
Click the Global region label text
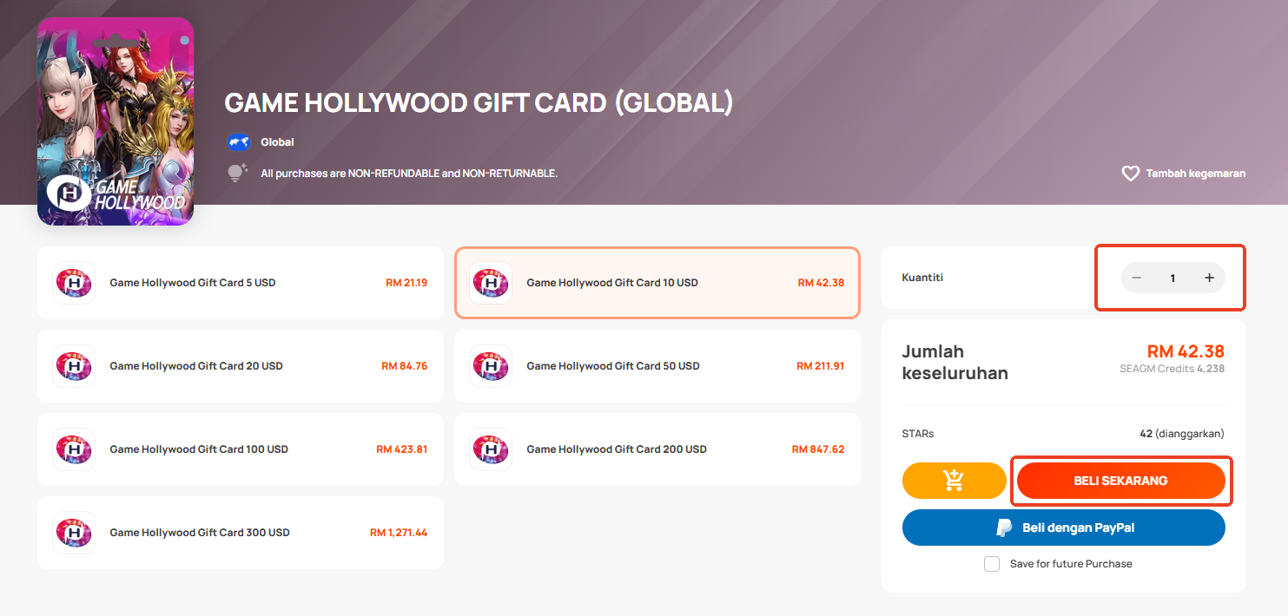coord(277,142)
